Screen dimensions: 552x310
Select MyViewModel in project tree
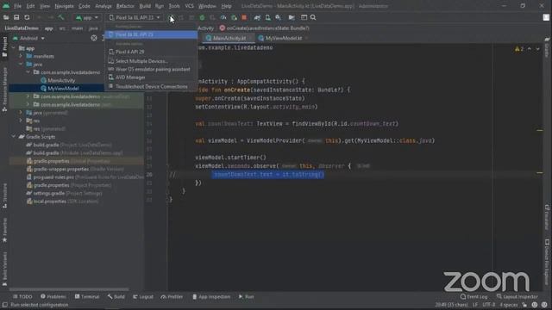tap(63, 89)
